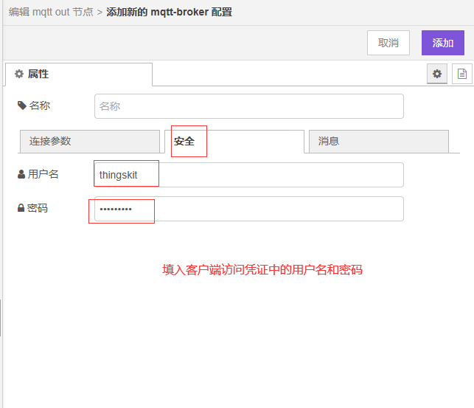The image size is (474, 408).
Task: Click the 用户名 label text
Action: pos(43,175)
